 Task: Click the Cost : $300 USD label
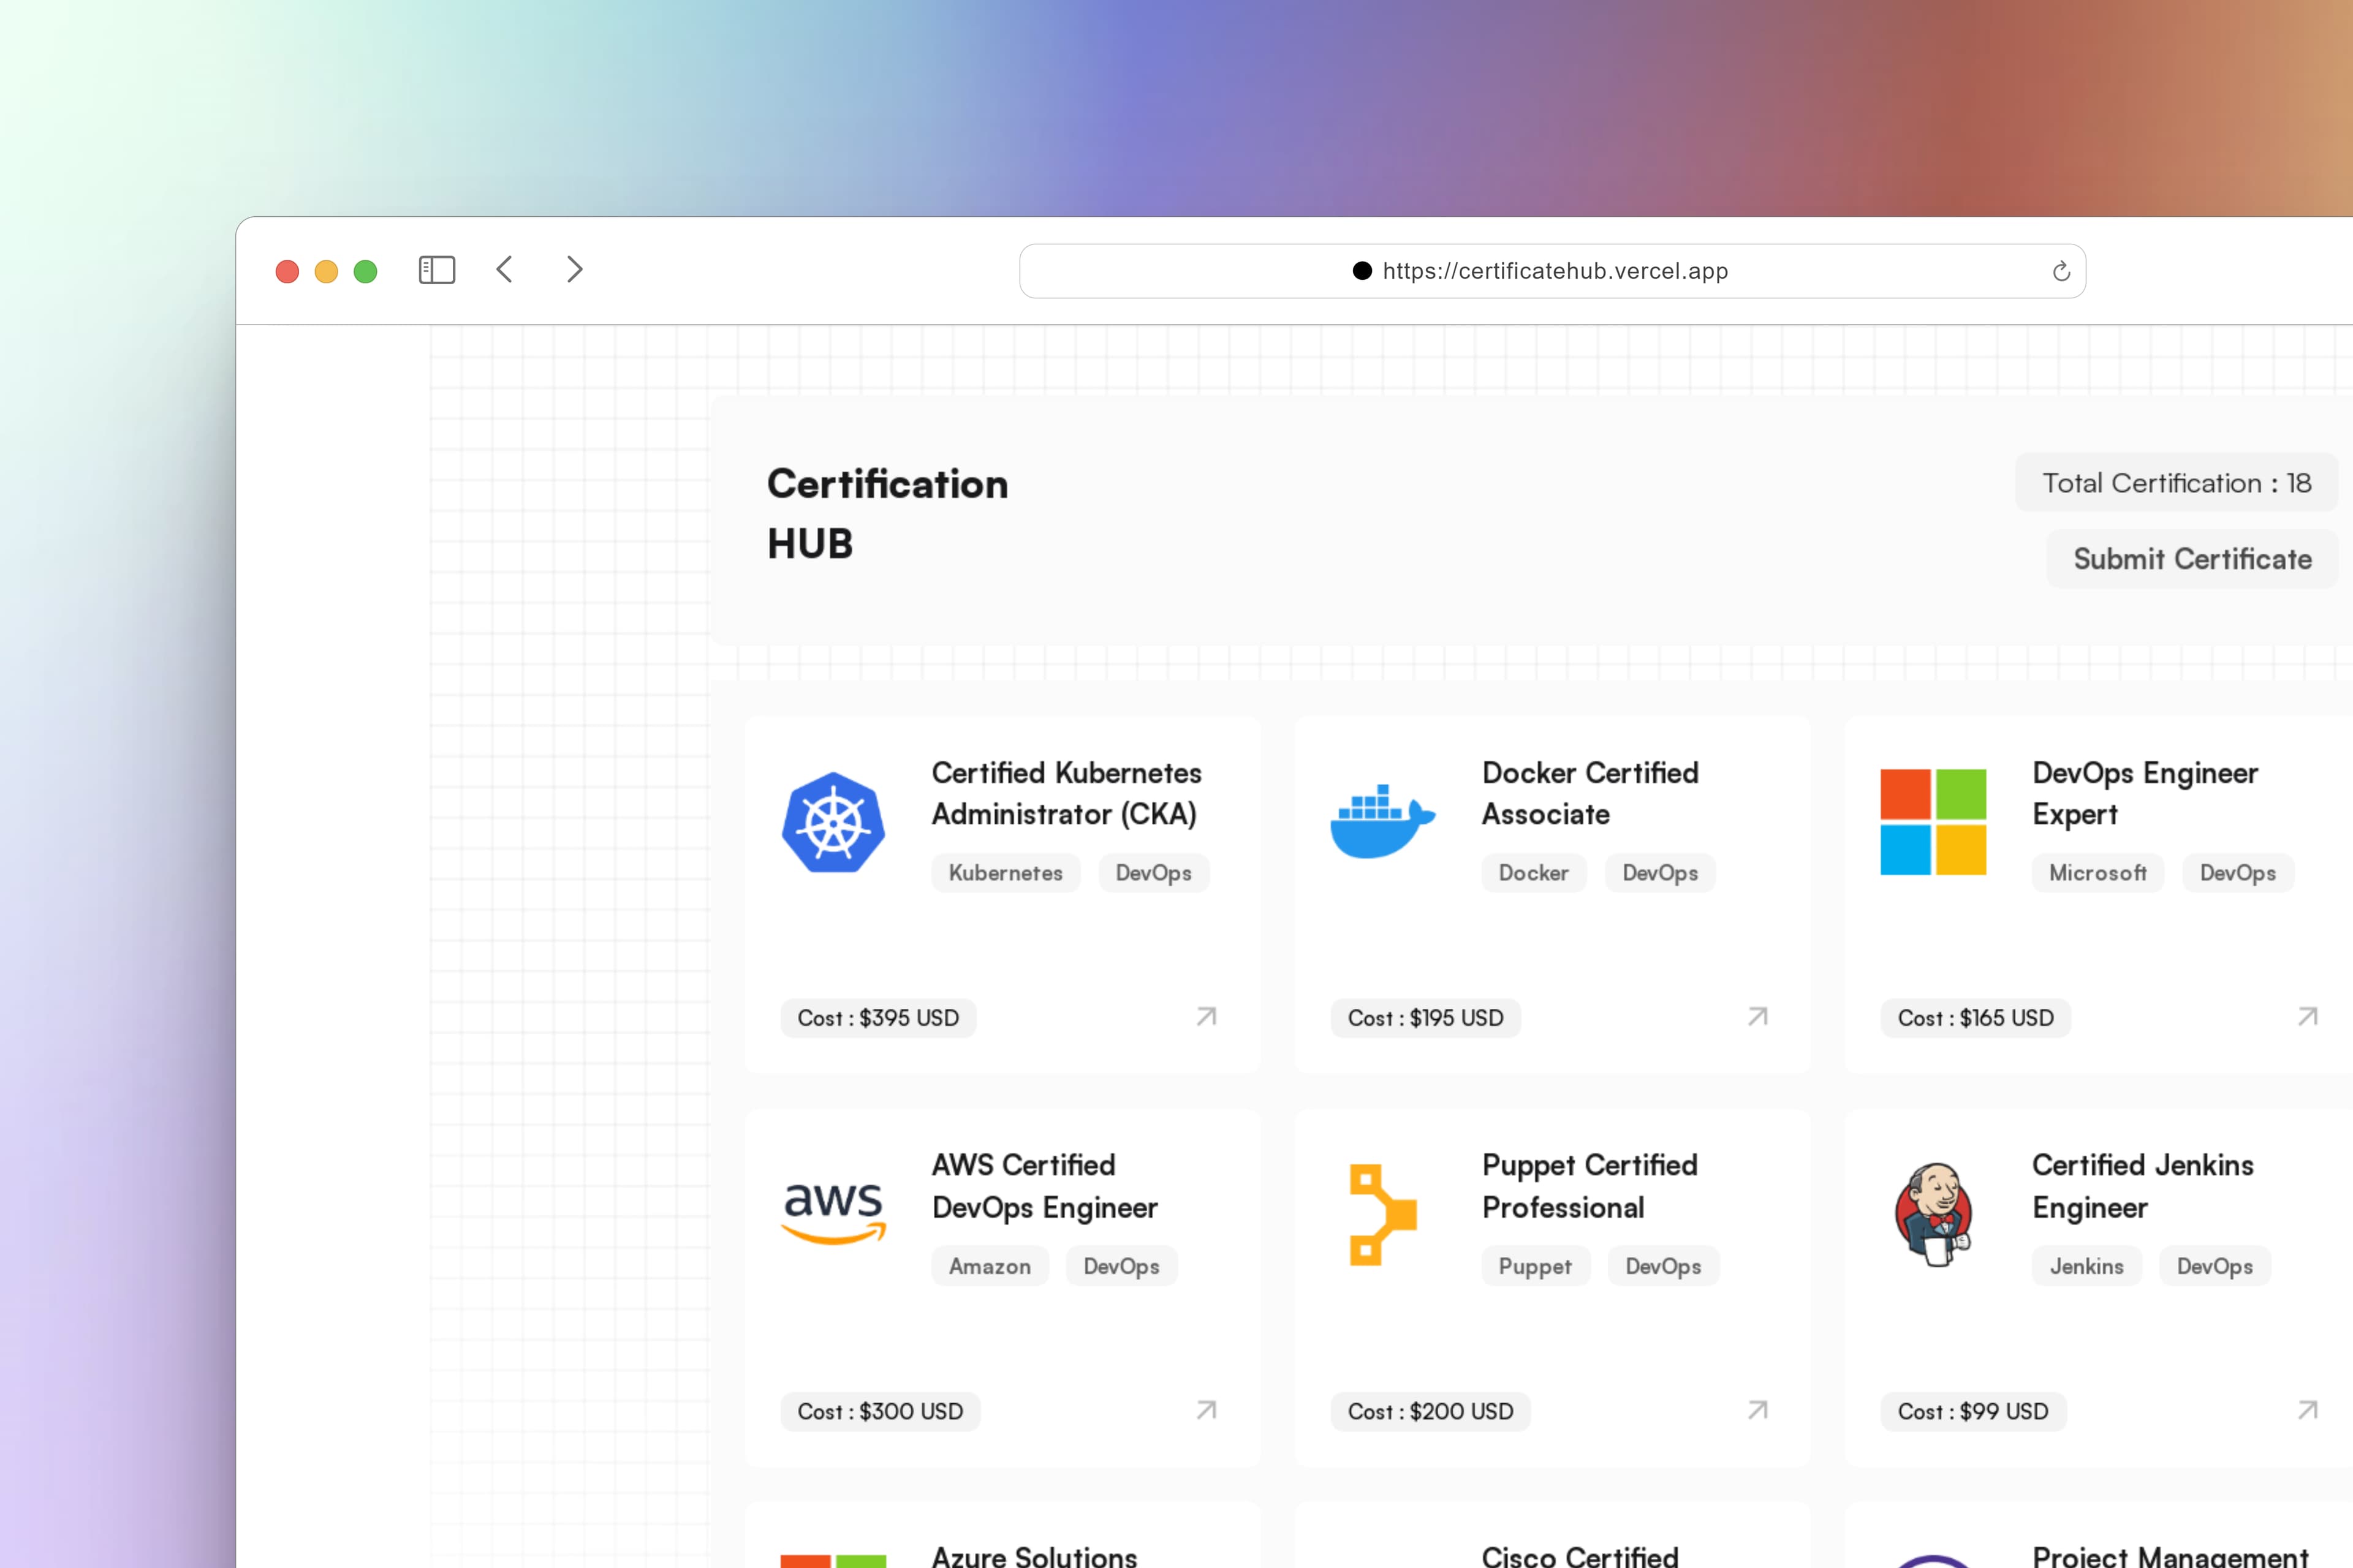881,1411
